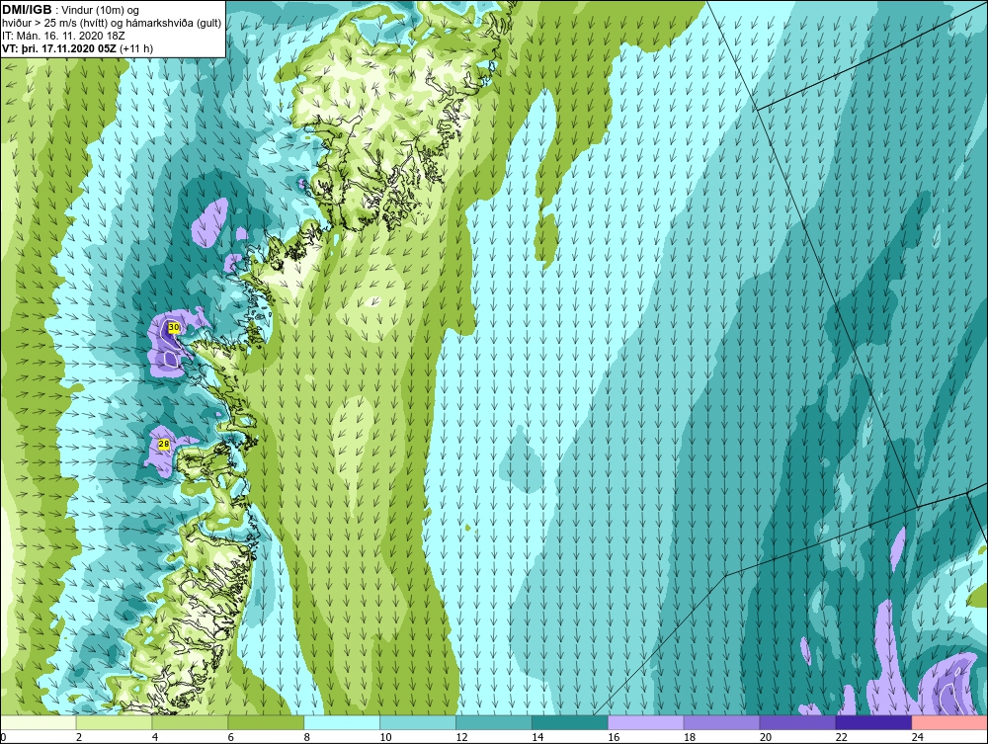Viewport: 988px width, 744px height.
Task: Click legend scale value 18
Action: pyautogui.click(x=690, y=737)
